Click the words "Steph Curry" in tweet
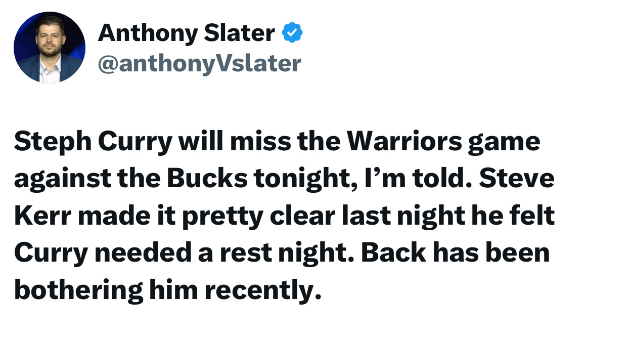628x337 pixels. click(x=93, y=142)
